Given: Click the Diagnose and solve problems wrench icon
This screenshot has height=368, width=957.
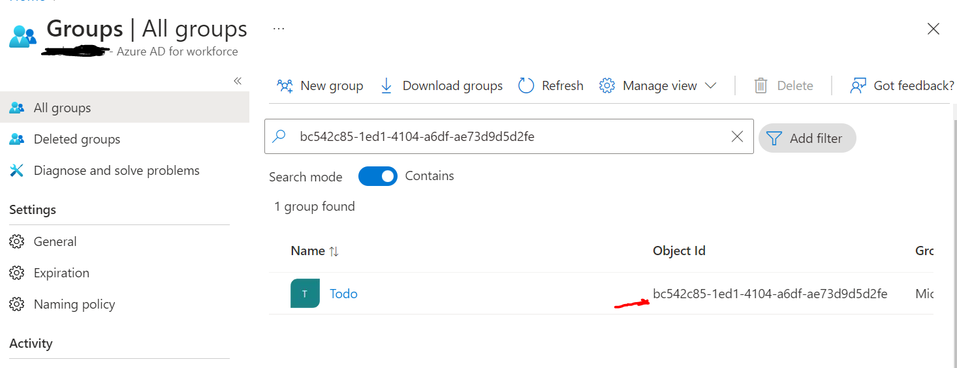Looking at the screenshot, I should tap(16, 171).
